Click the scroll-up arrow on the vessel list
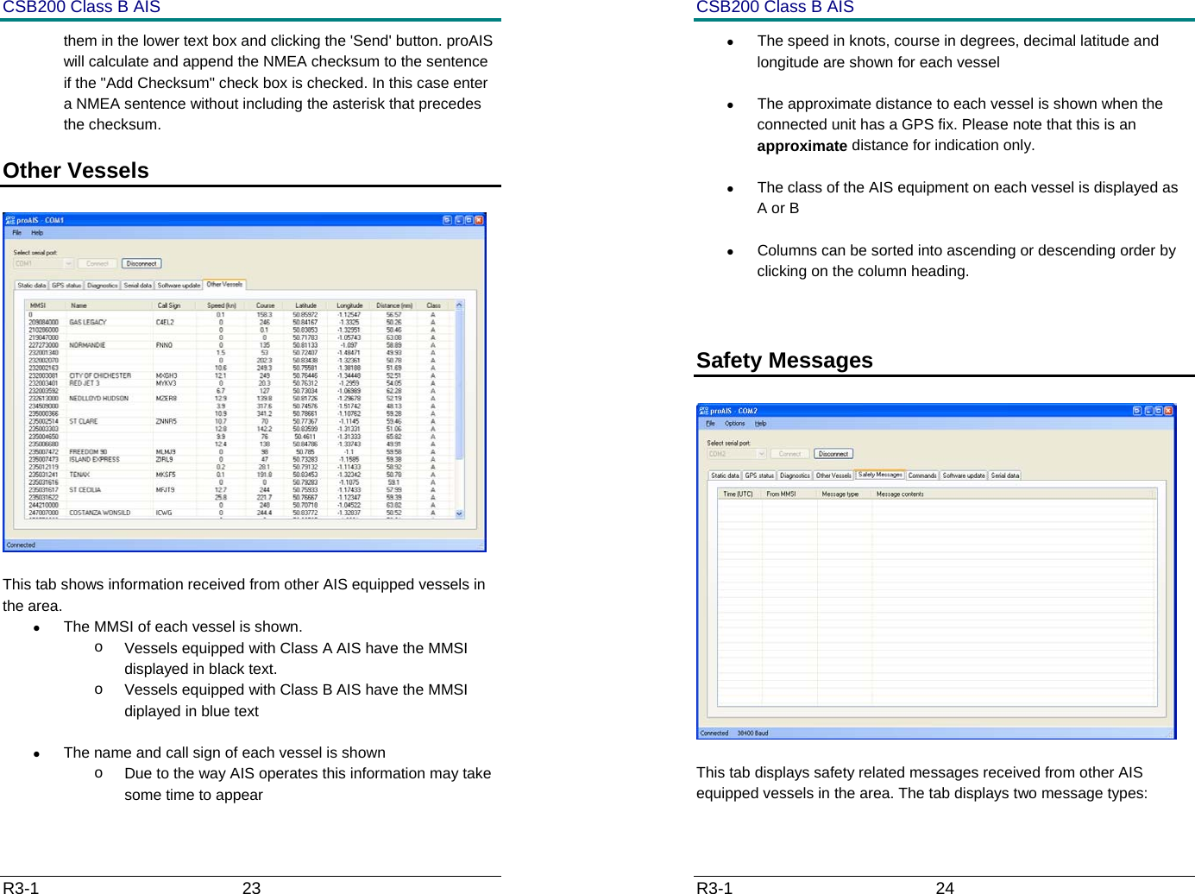 click(x=459, y=305)
